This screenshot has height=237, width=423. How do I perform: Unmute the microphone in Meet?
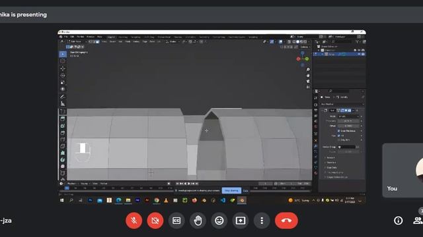(134, 221)
